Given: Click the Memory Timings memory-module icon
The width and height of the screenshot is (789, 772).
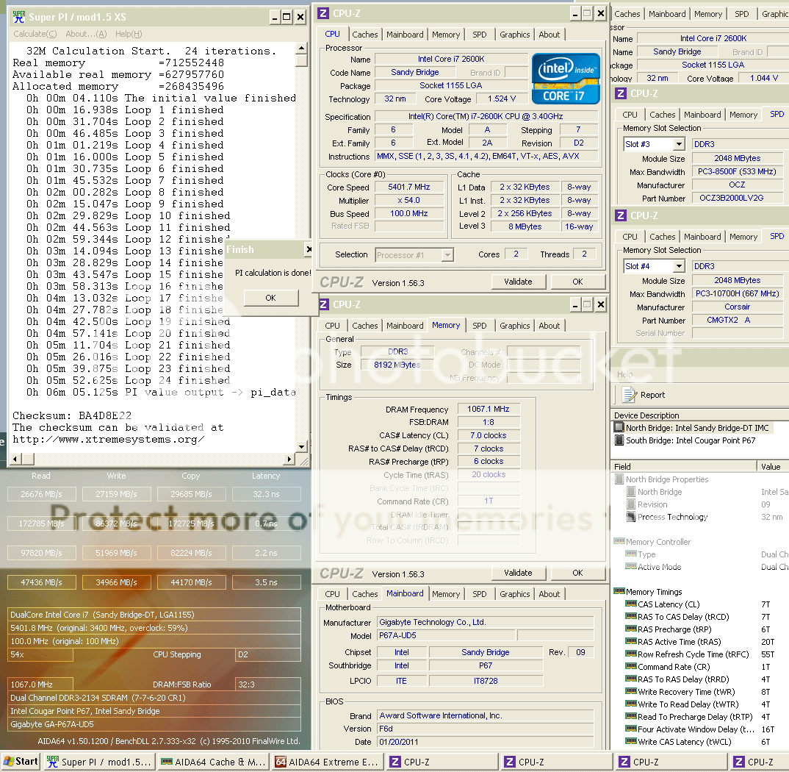Looking at the screenshot, I should (619, 592).
